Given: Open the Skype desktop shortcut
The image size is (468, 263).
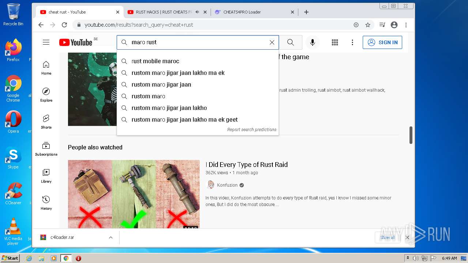Looking at the screenshot, I should click(13, 158).
